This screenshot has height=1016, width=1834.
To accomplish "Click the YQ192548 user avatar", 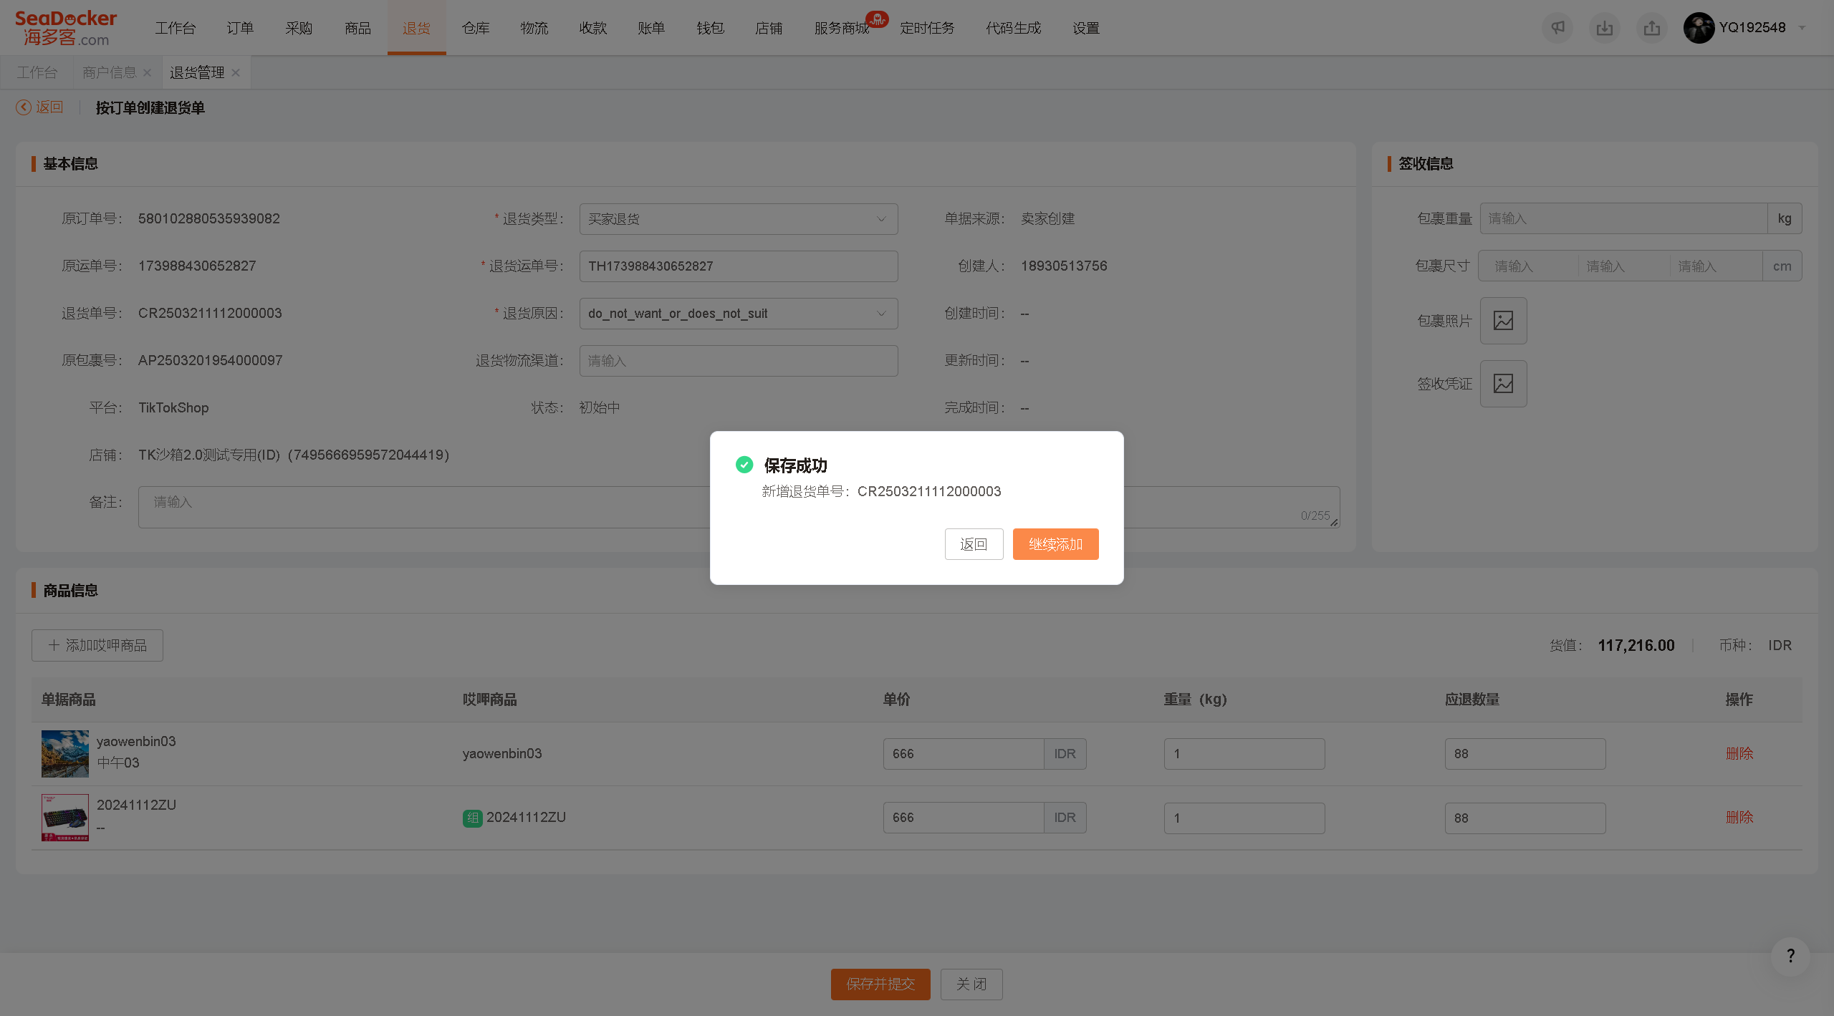I will 1699,28.
